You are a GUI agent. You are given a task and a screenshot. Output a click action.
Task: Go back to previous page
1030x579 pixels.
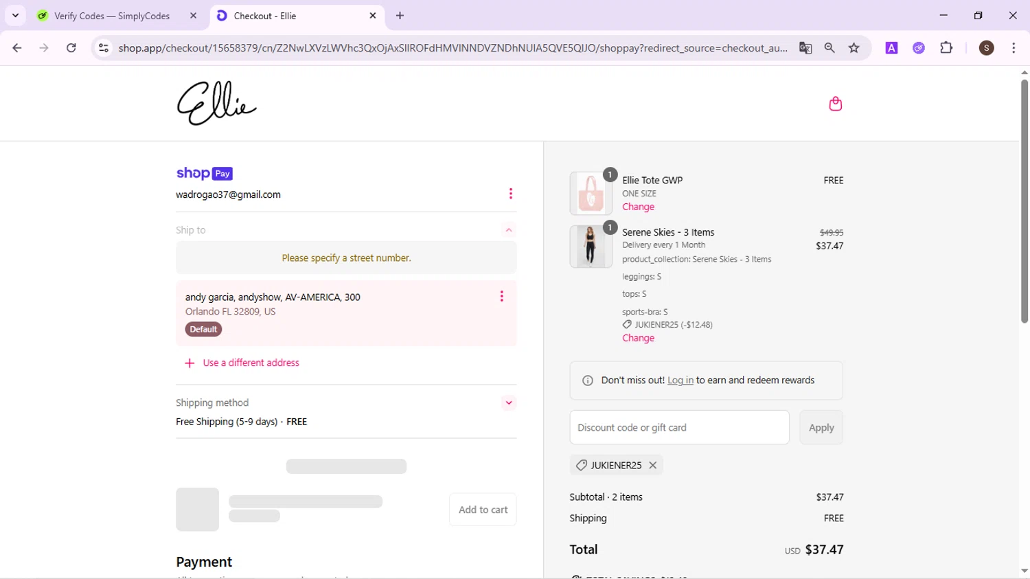coord(17,48)
